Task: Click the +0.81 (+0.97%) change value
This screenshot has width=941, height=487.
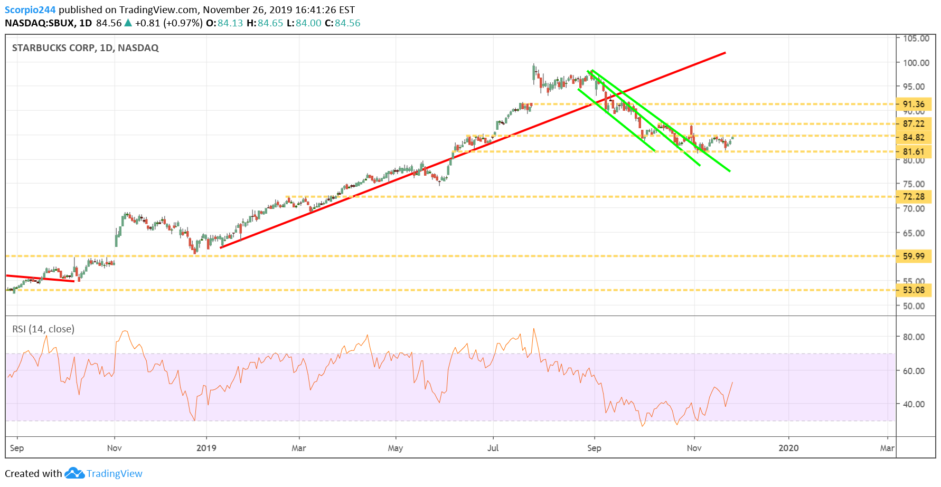Action: 168,23
